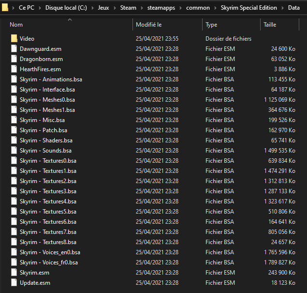Select the Video folder icon
The width and height of the screenshot is (307, 293).
tap(14, 38)
